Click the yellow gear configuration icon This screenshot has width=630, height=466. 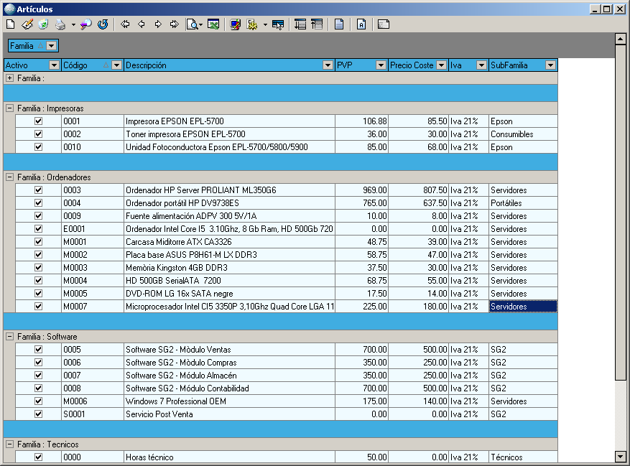click(x=252, y=24)
